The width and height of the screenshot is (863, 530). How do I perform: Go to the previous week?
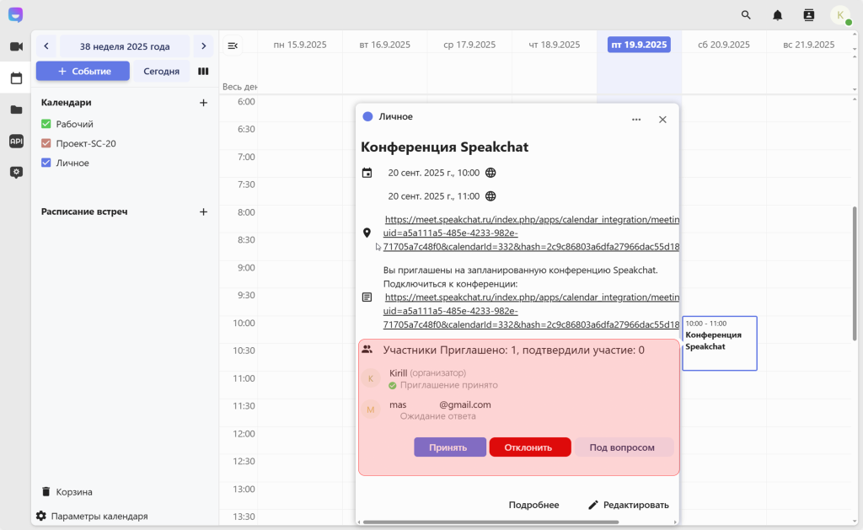(x=46, y=46)
